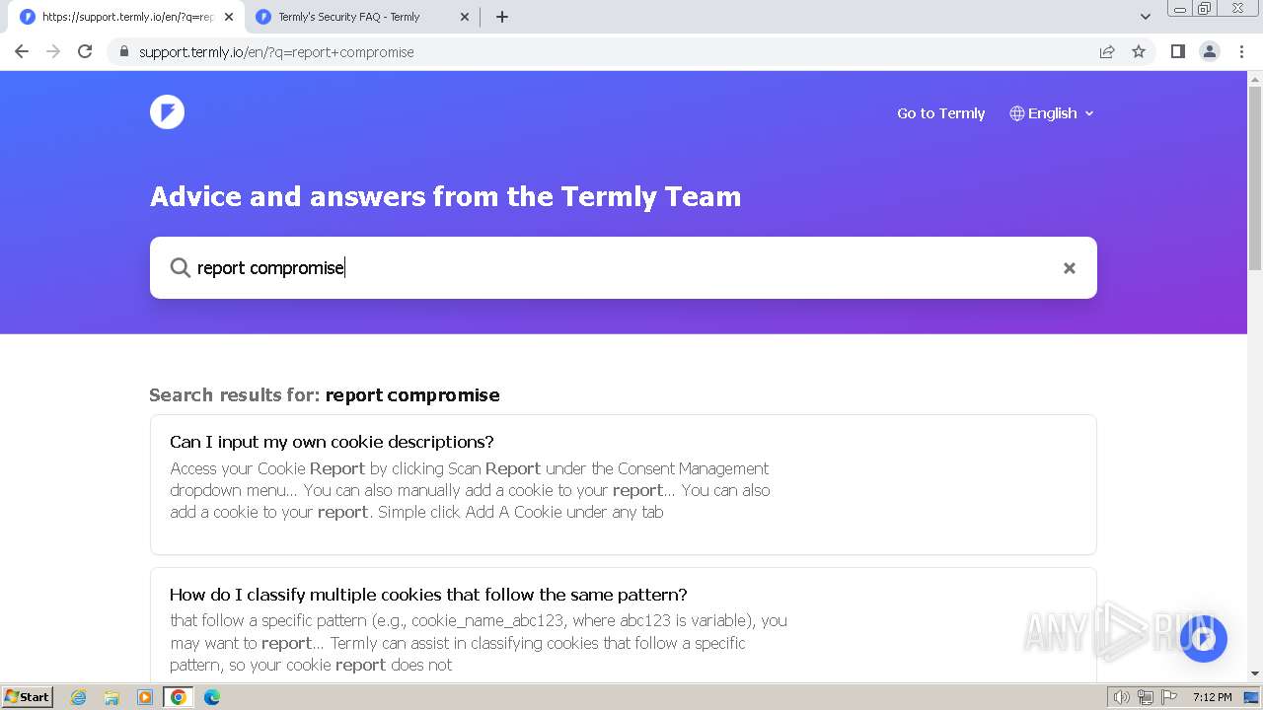The width and height of the screenshot is (1263, 710).
Task: Click the network tray icon
Action: [x=1146, y=697]
